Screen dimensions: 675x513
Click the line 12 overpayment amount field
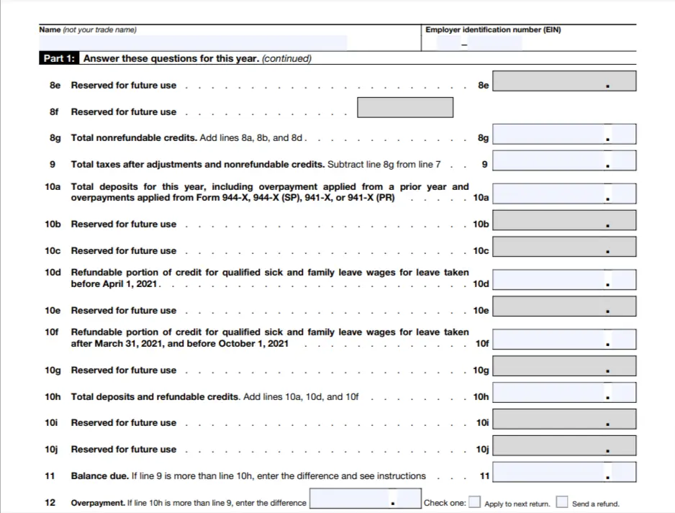point(366,499)
